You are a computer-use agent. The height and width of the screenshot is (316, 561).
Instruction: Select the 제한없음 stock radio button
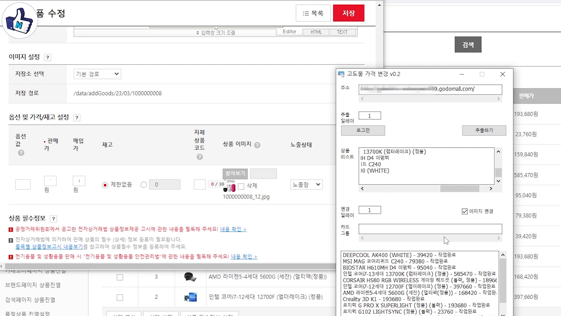point(105,185)
